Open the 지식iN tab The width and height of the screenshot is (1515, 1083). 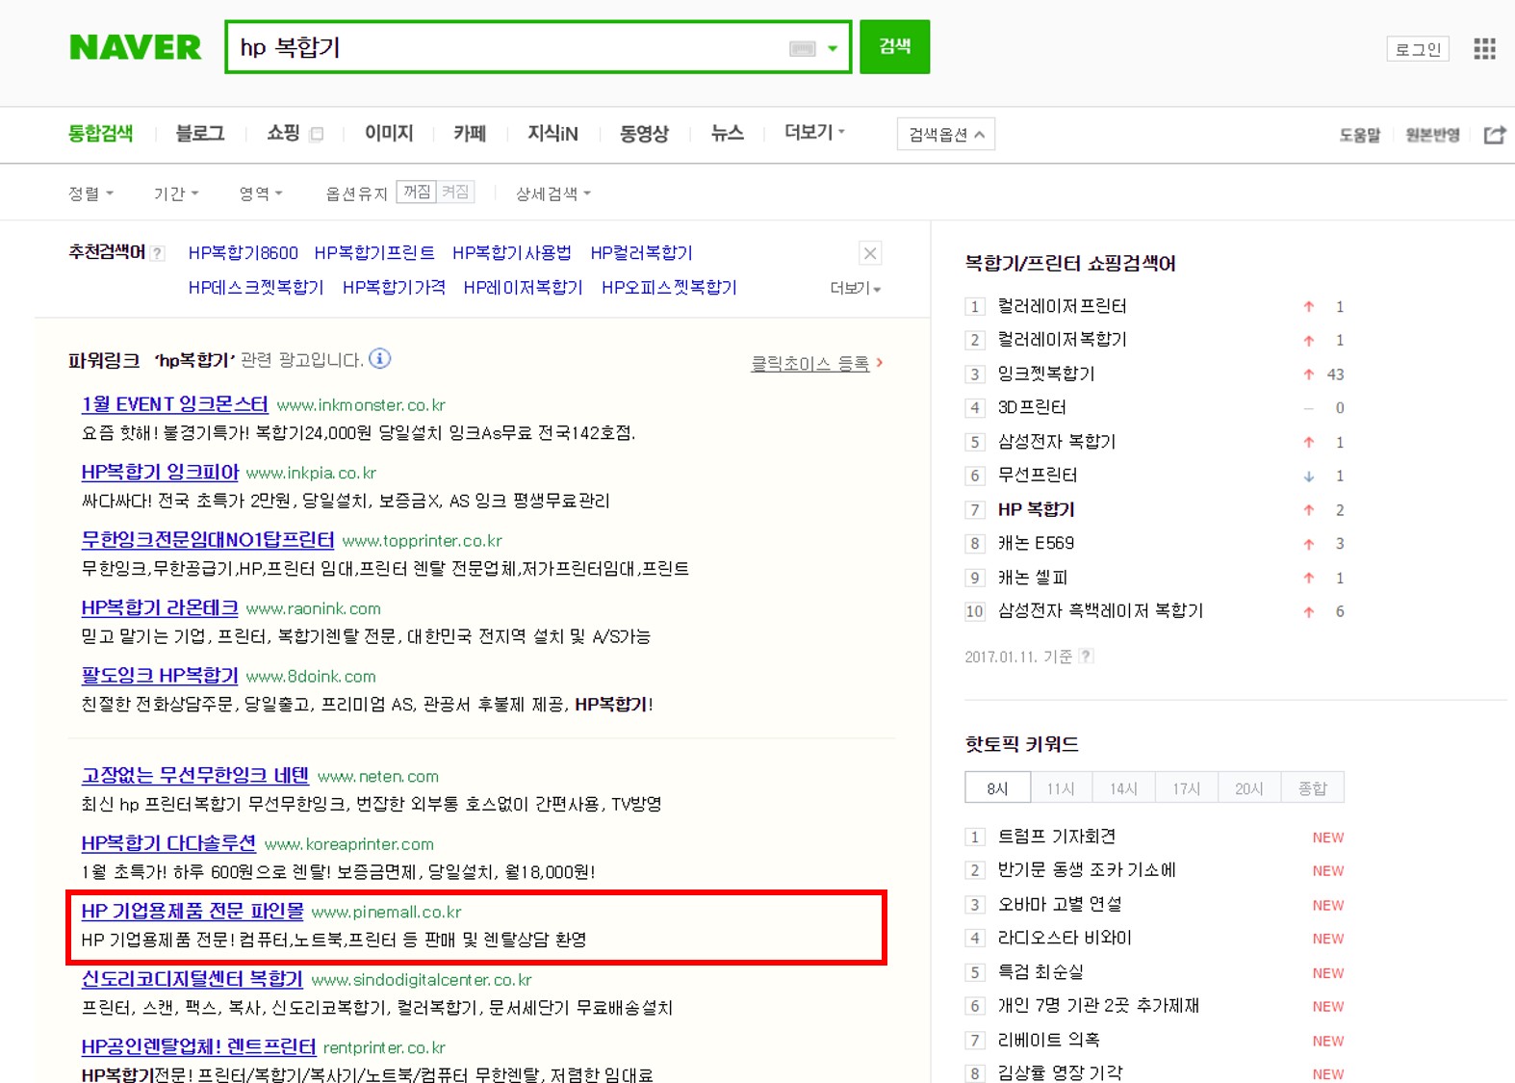tap(552, 134)
